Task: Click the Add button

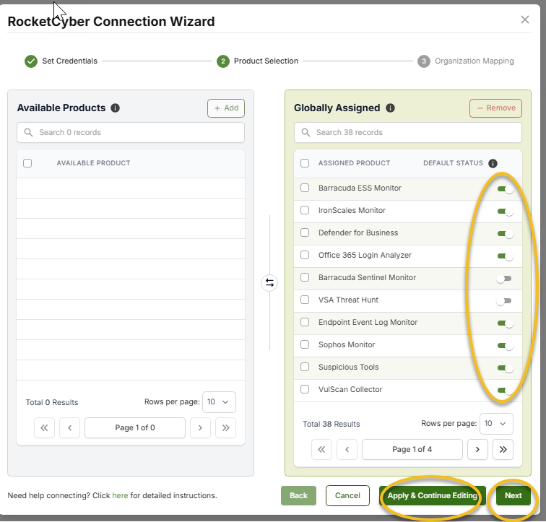Action: click(x=226, y=108)
